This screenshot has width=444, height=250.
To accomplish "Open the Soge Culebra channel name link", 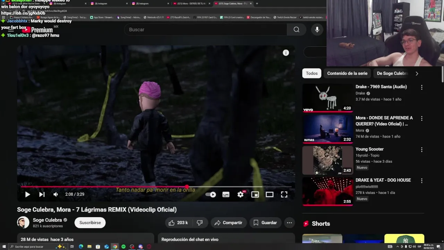I will coord(47,220).
